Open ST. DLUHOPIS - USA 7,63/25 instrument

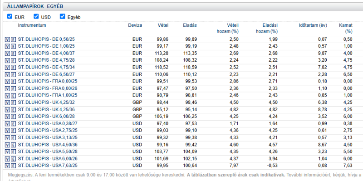[48, 166]
